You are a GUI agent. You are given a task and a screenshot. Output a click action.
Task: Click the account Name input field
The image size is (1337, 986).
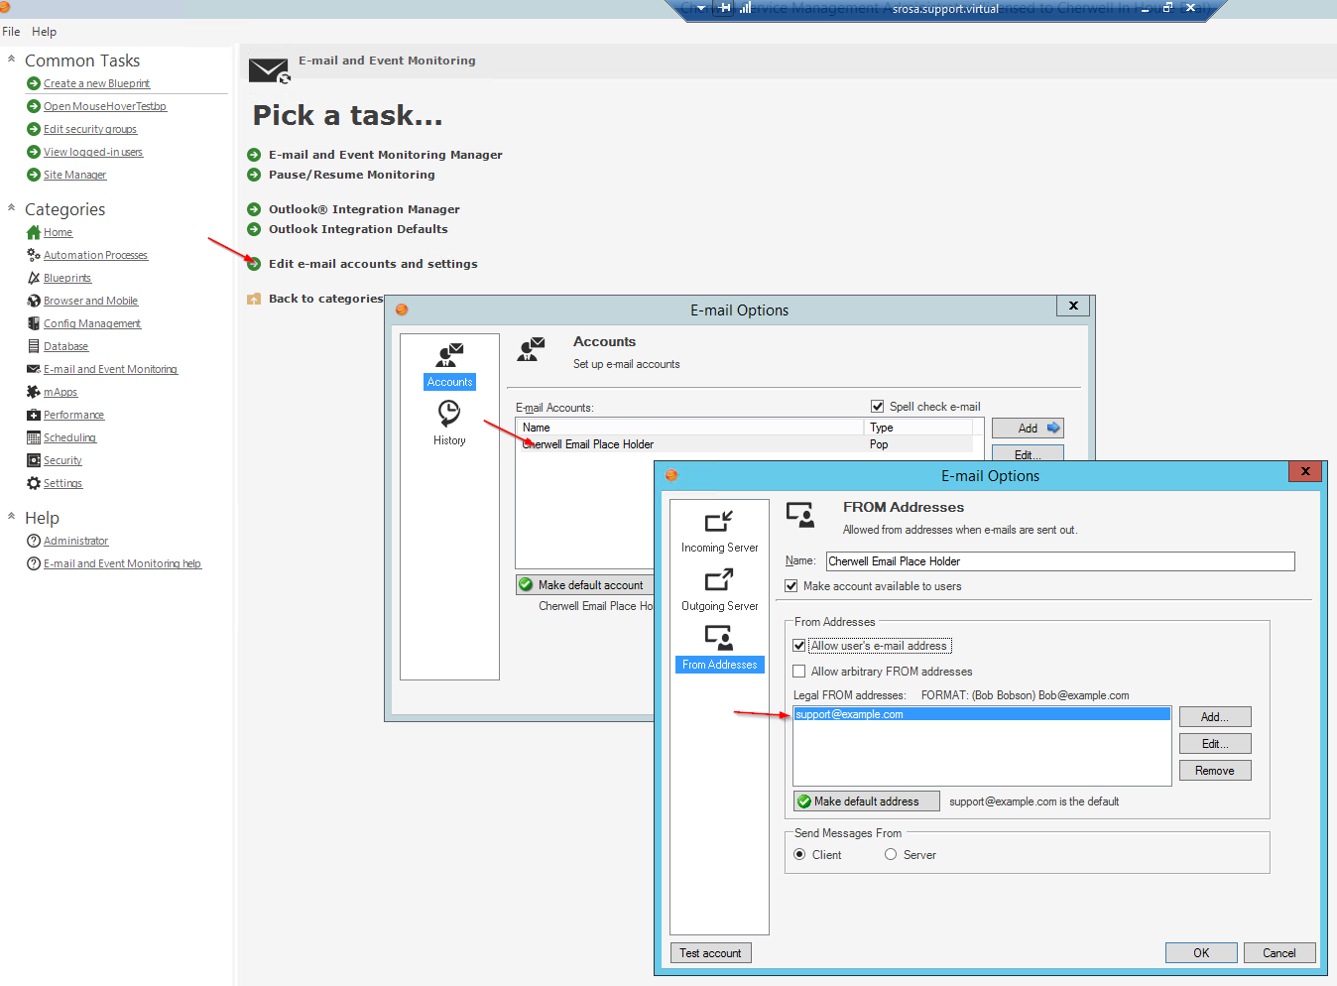(1059, 561)
